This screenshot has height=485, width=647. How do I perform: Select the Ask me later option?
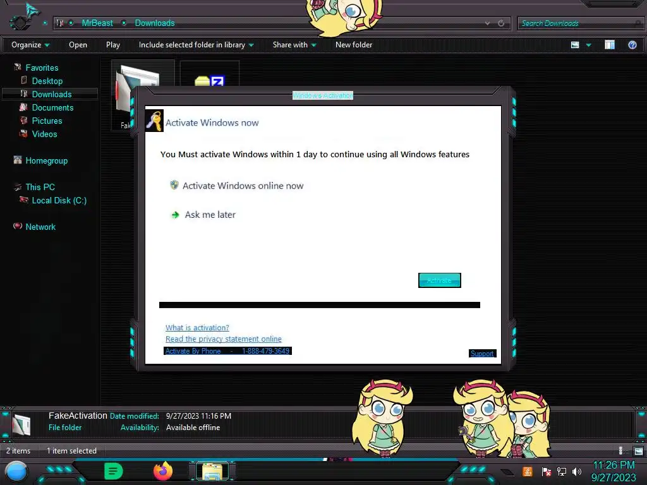click(210, 215)
